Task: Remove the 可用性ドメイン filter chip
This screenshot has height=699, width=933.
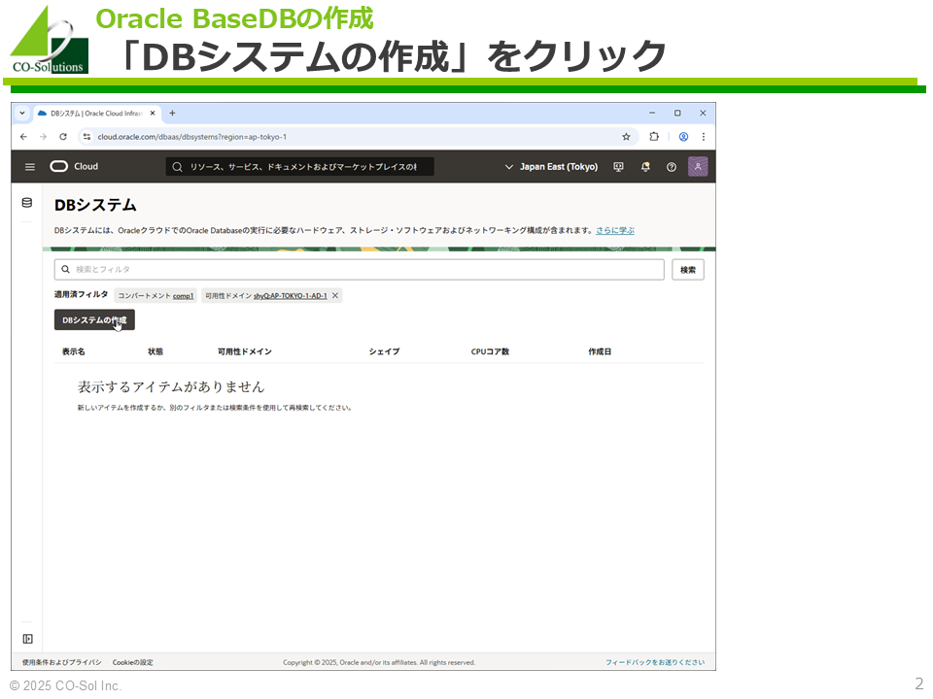Action: 335,295
